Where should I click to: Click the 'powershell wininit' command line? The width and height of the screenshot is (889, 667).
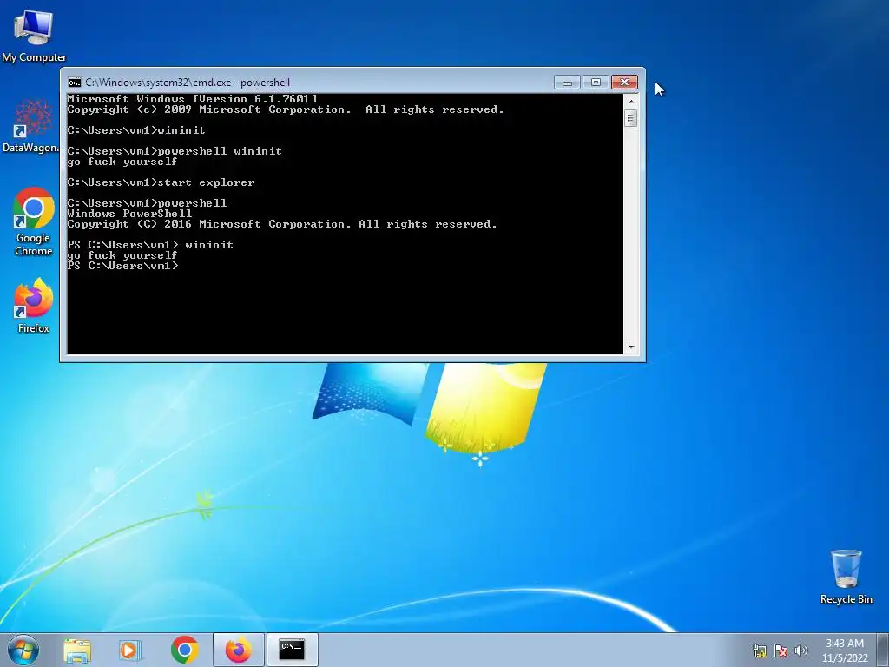tap(175, 151)
